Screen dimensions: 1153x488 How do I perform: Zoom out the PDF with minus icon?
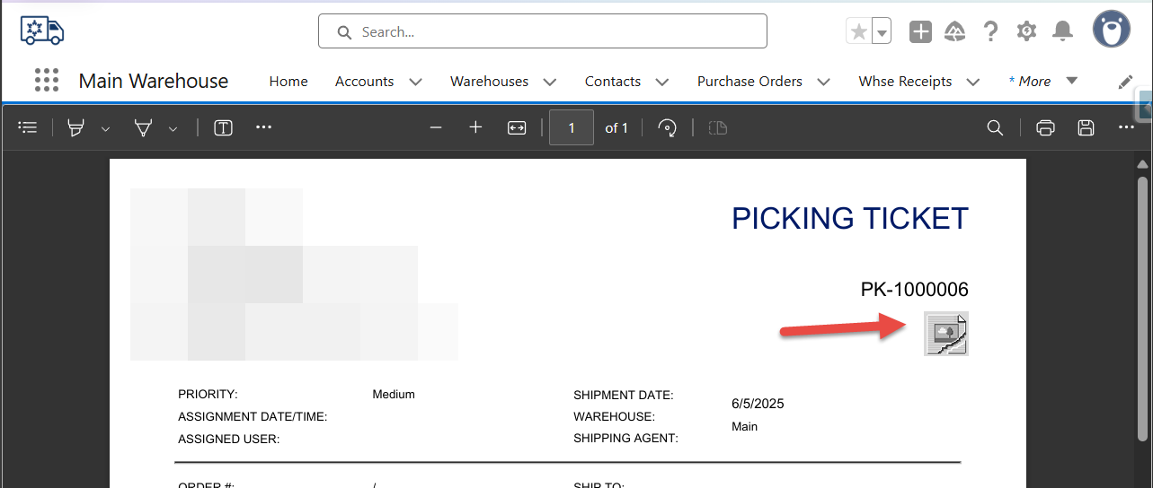[436, 128]
